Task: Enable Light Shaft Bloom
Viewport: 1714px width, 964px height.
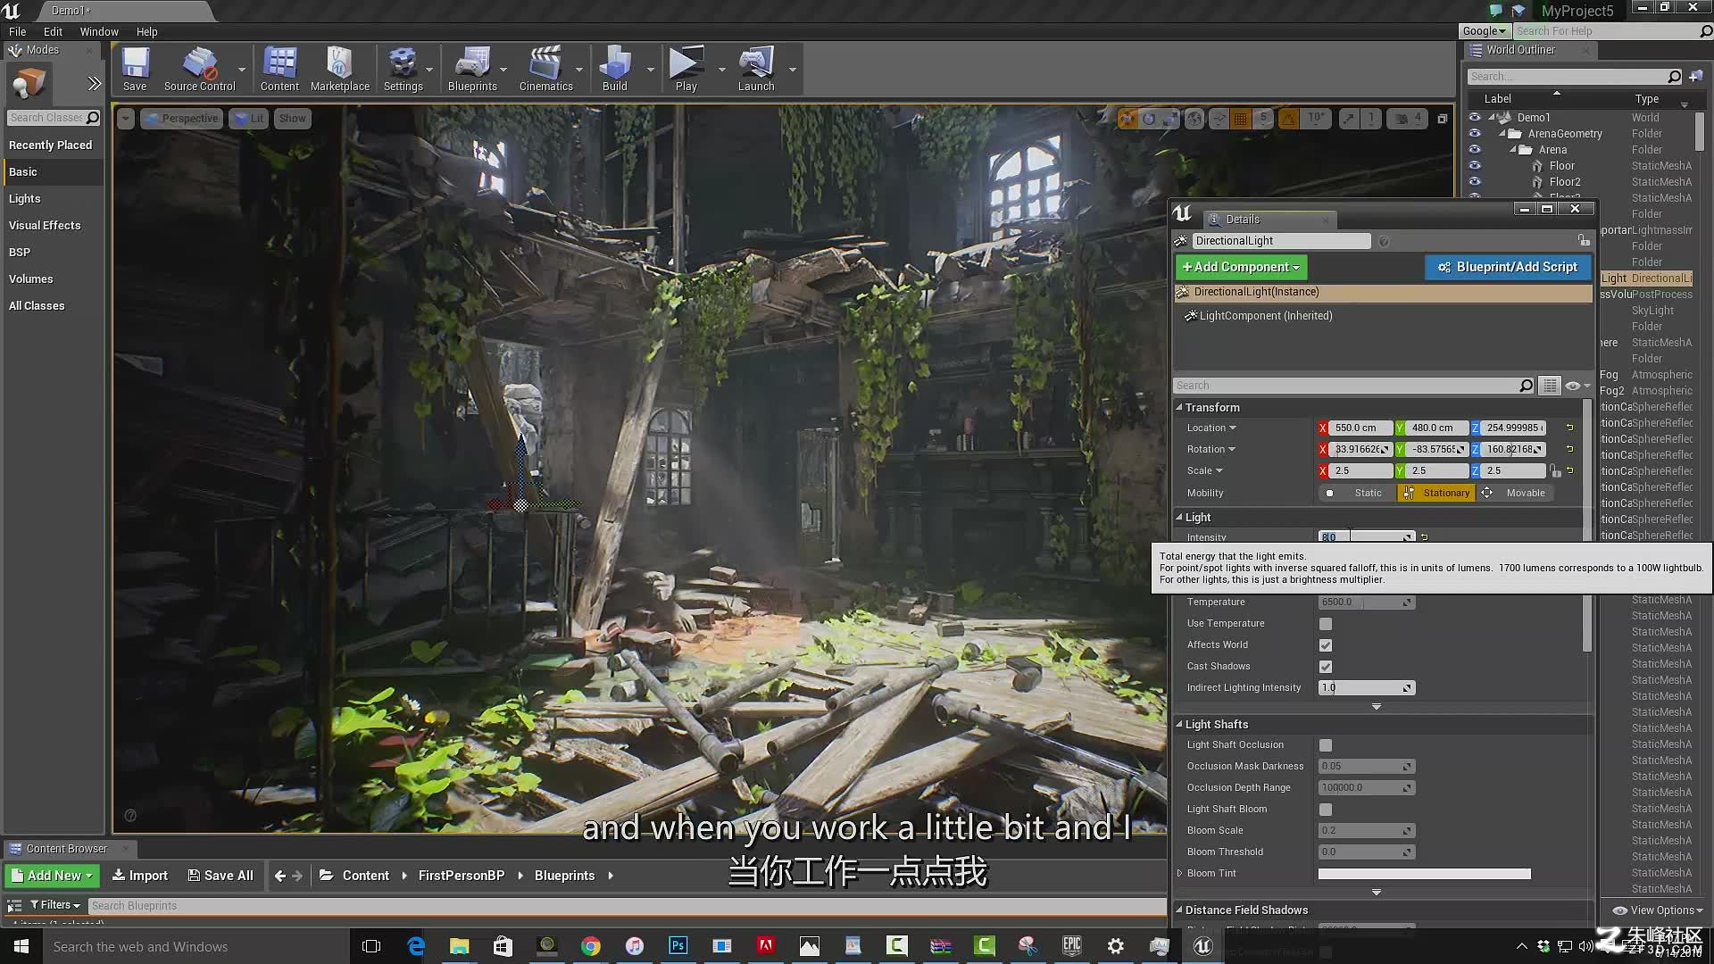Action: click(1326, 810)
